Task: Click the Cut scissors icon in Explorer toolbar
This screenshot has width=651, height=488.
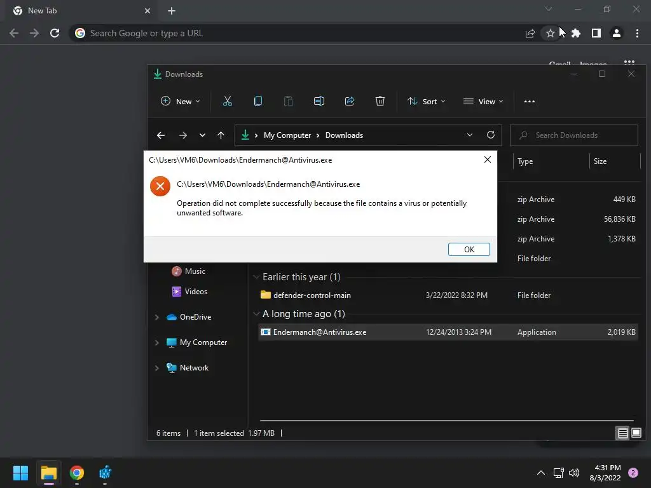Action: [x=228, y=101]
